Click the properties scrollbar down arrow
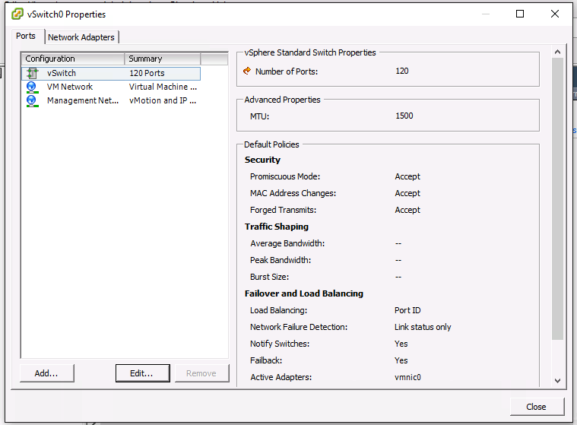Viewport: 577px width, 425px height. [557, 381]
